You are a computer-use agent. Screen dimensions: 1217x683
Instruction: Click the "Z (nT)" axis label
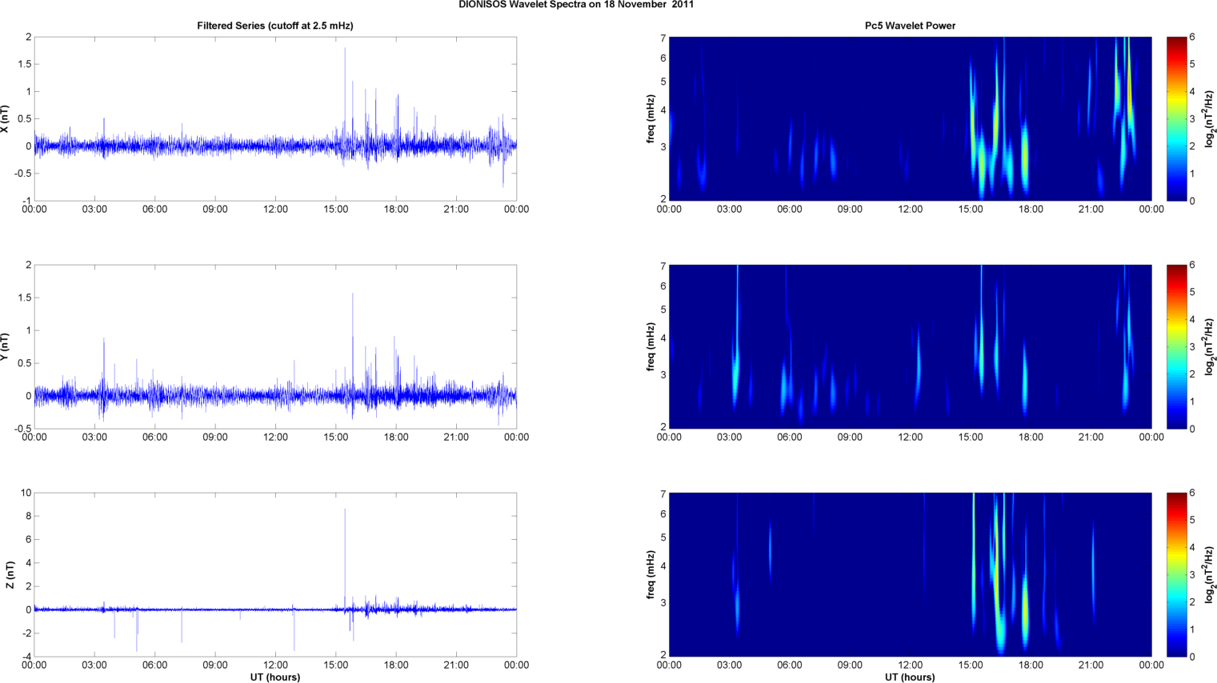[10, 574]
